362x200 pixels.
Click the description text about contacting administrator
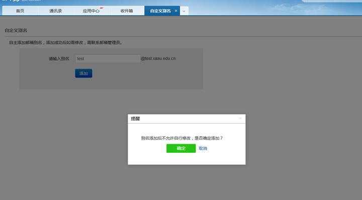(66, 42)
